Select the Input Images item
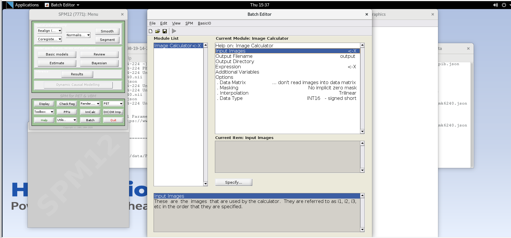511x238 pixels. pos(288,51)
